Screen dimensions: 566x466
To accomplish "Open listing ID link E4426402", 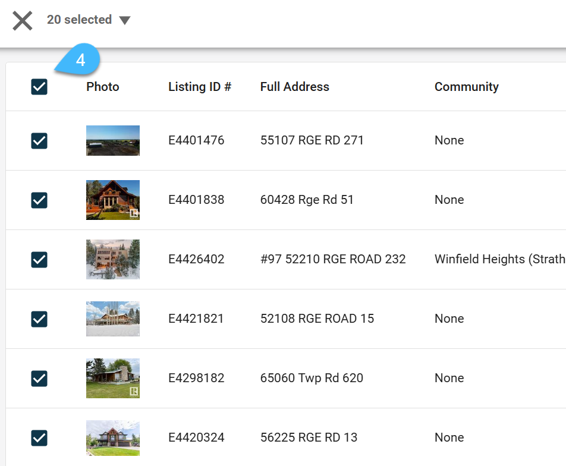I will pyautogui.click(x=196, y=259).
